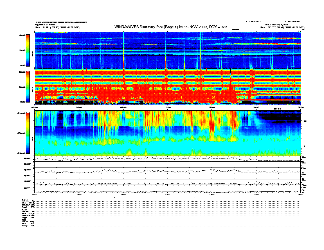The image size is (324, 250).
Task: Click the -150.00 label on TNR scale
Action: tap(21, 153)
